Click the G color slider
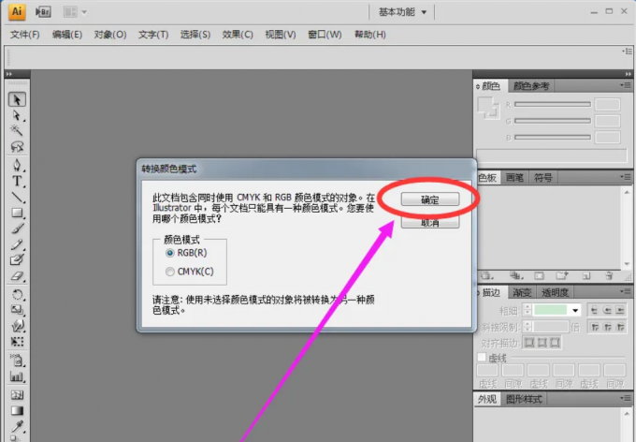 553,121
